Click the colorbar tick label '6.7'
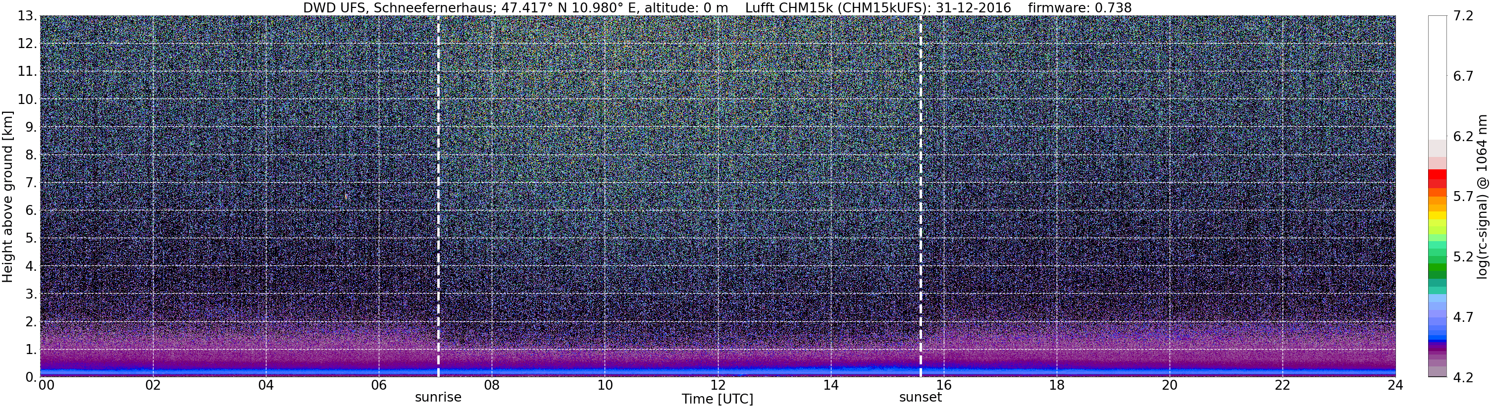 point(1463,76)
